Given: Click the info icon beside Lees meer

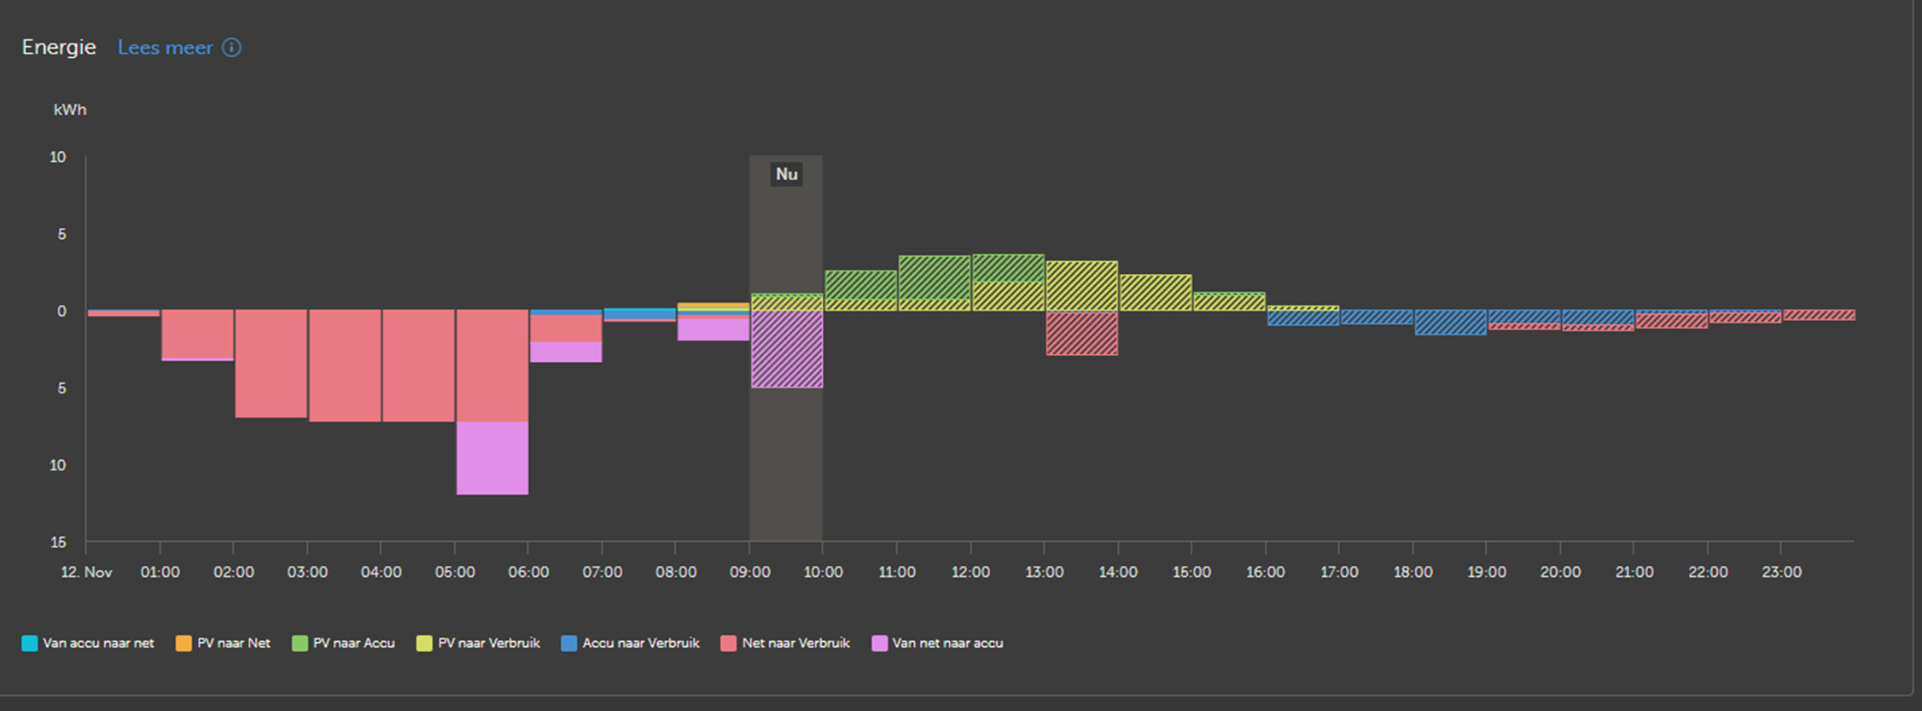Looking at the screenshot, I should (x=231, y=48).
